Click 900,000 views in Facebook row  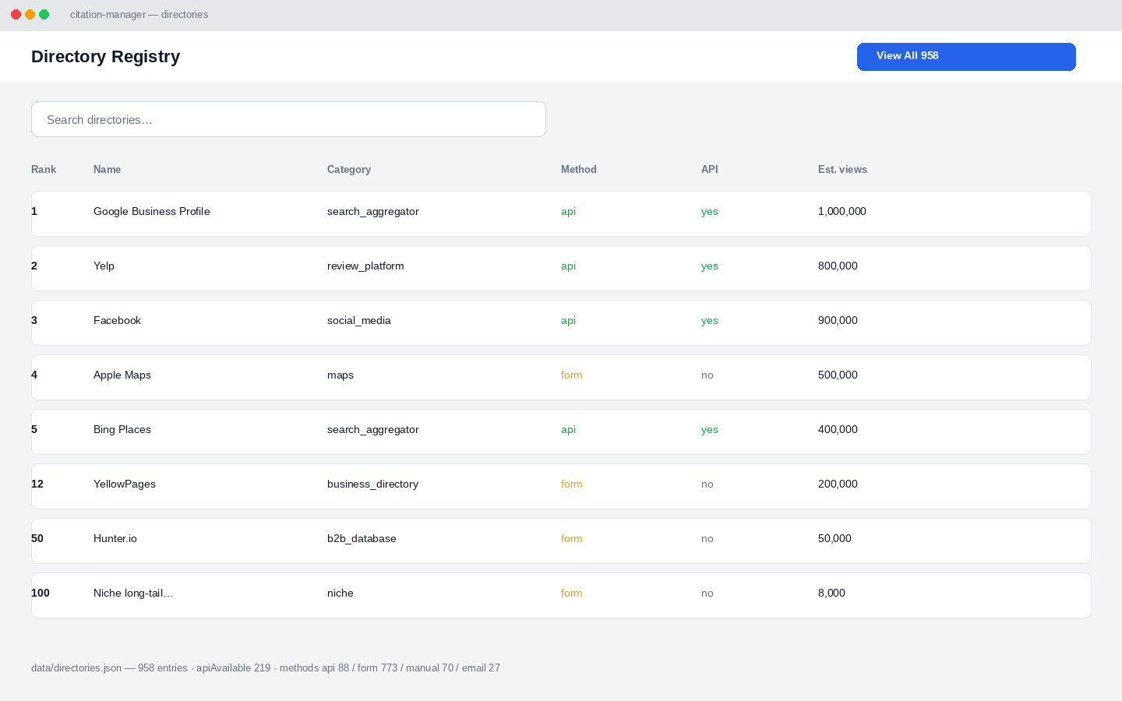click(838, 321)
